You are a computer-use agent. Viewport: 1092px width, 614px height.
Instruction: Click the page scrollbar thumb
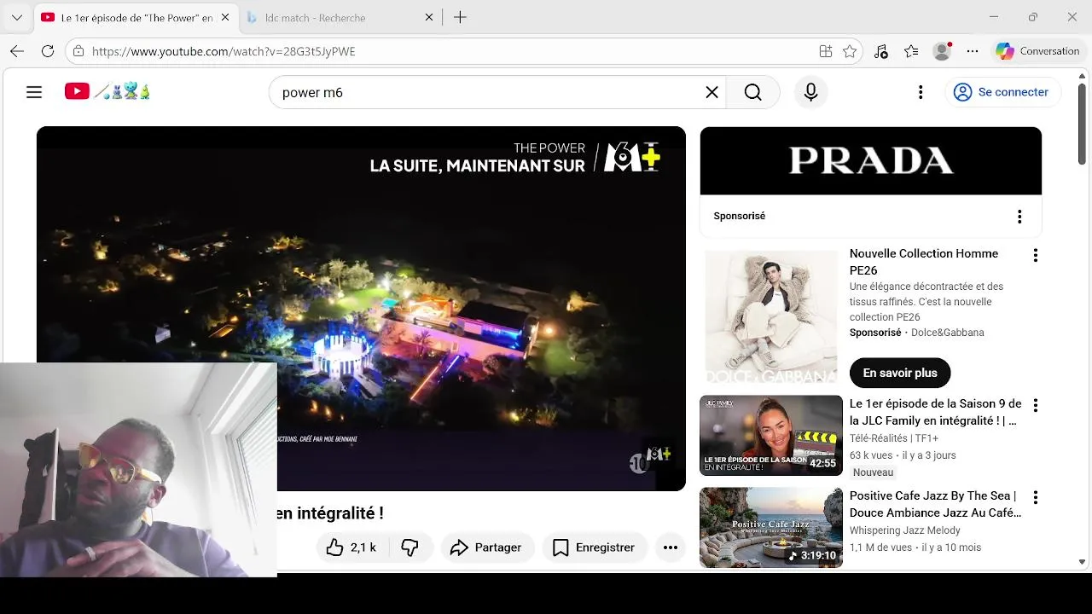pyautogui.click(x=1083, y=125)
